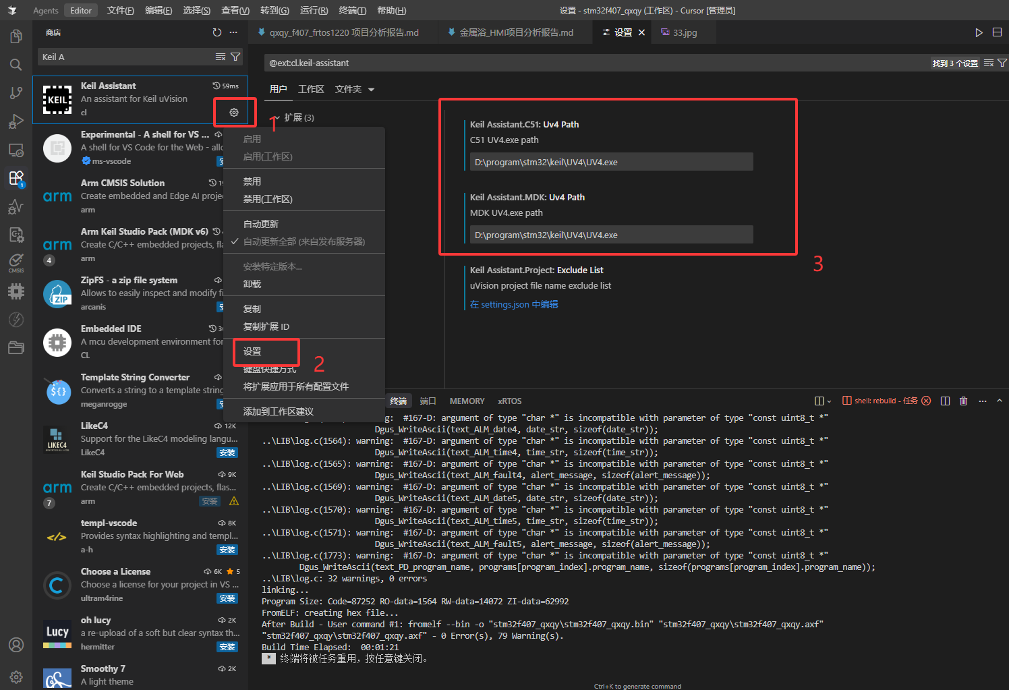Open the 终端(T) menu
The height and width of the screenshot is (690, 1009).
coord(352,11)
